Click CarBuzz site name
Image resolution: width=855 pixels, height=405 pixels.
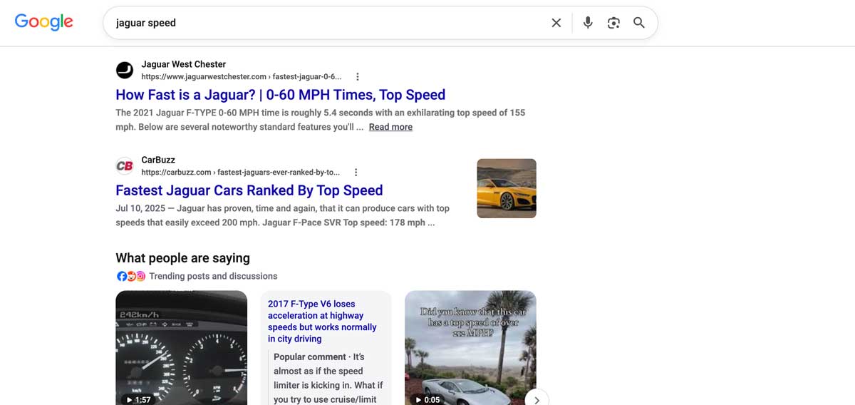[x=158, y=160]
